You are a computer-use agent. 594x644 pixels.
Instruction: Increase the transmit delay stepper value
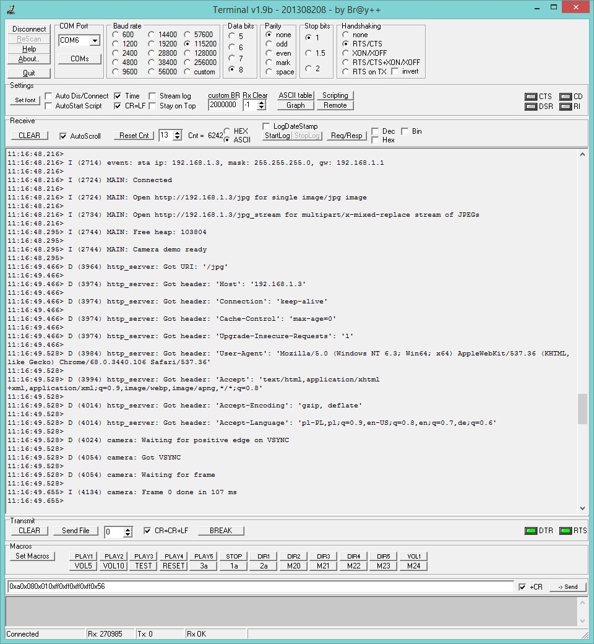coord(128,529)
